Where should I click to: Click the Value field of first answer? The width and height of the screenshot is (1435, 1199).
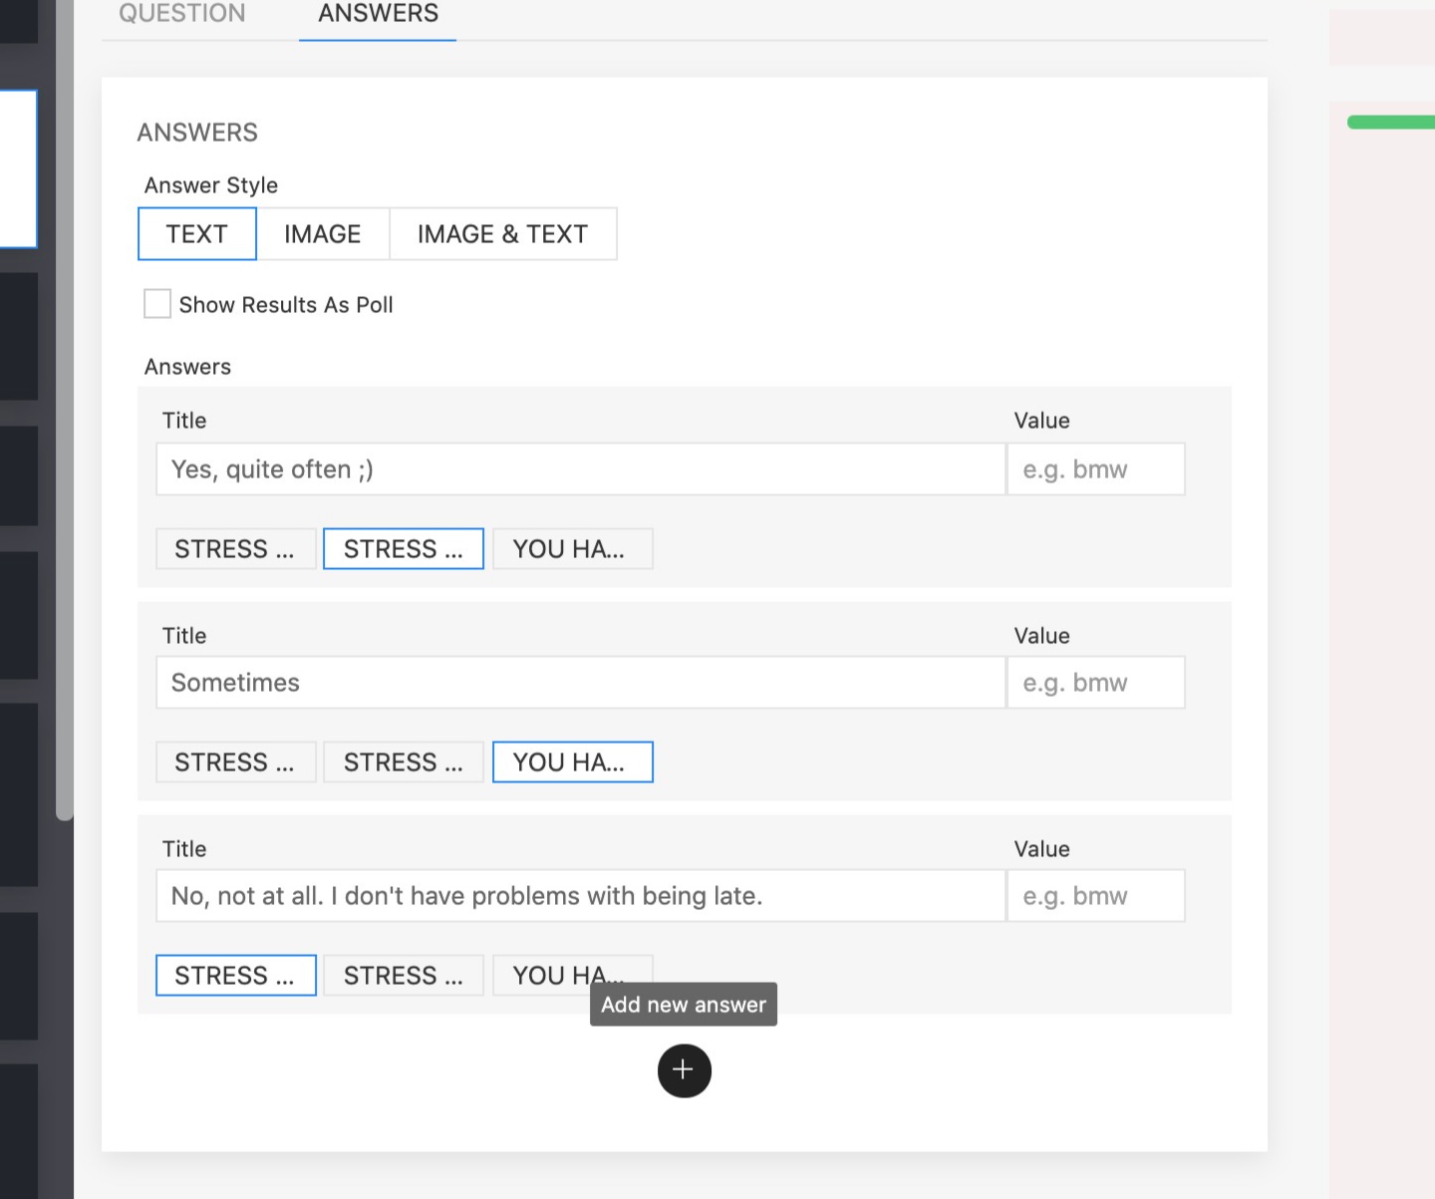(1095, 469)
